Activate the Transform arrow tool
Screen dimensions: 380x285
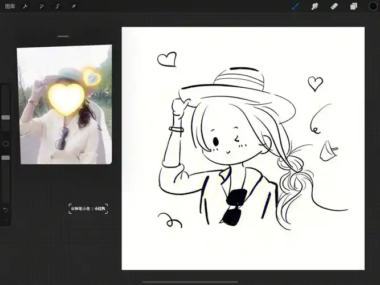coord(73,6)
